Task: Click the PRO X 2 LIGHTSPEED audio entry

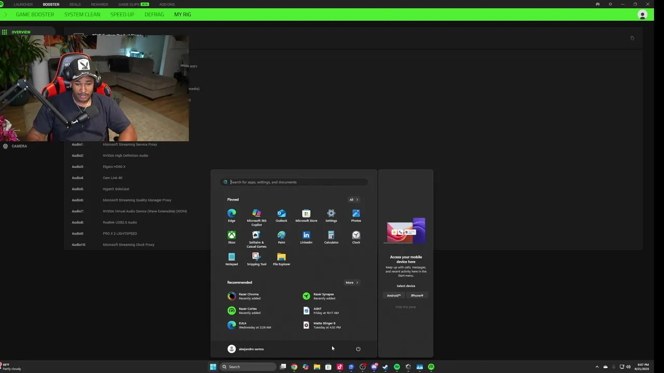Action: pos(120,234)
